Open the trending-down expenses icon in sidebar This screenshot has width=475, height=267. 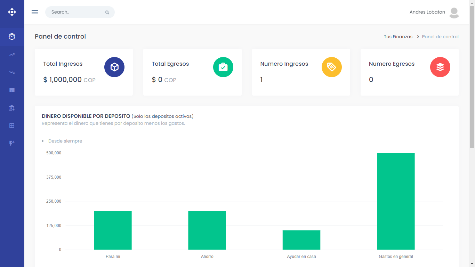coord(12,72)
